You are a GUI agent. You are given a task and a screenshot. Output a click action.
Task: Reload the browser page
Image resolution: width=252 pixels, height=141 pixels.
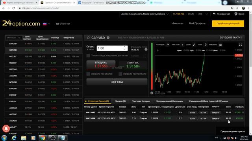click(x=13, y=8)
